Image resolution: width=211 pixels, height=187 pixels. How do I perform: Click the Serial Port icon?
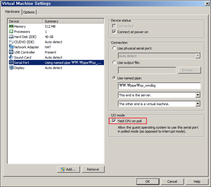pos(11,62)
